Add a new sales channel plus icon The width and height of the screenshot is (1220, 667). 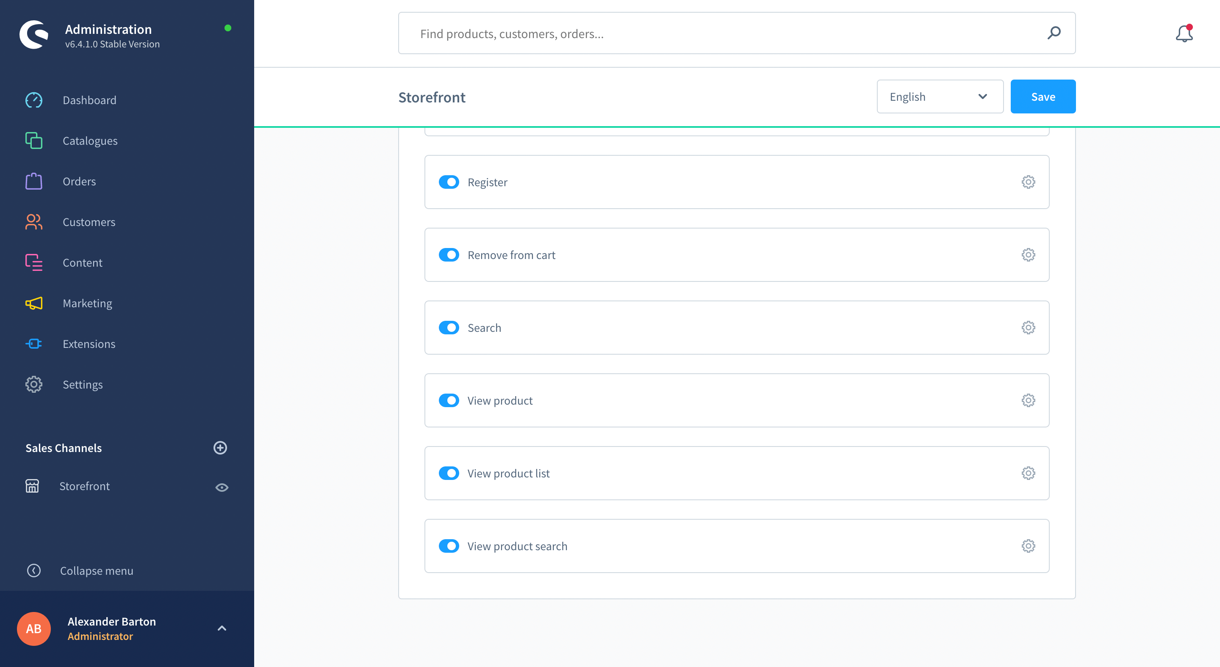point(220,448)
